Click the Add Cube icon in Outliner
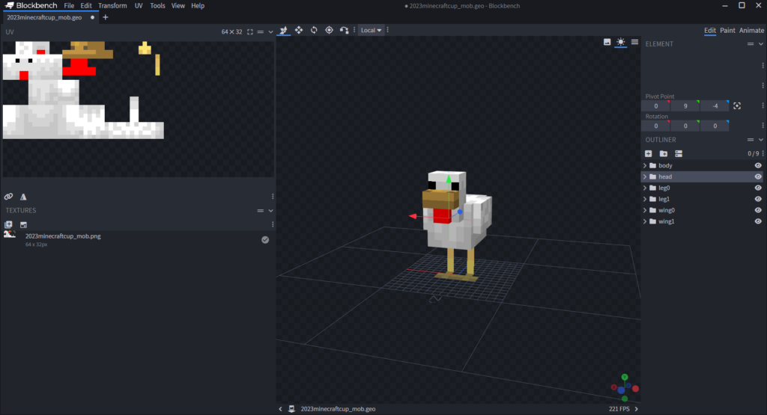This screenshot has width=767, height=415. pos(649,153)
